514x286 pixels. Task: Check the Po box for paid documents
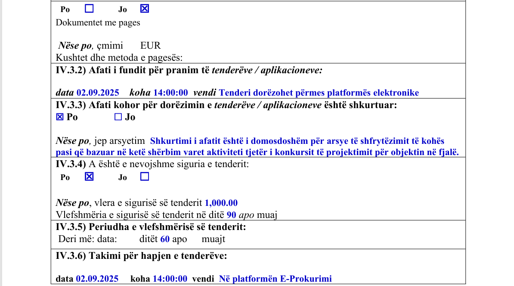point(89,9)
